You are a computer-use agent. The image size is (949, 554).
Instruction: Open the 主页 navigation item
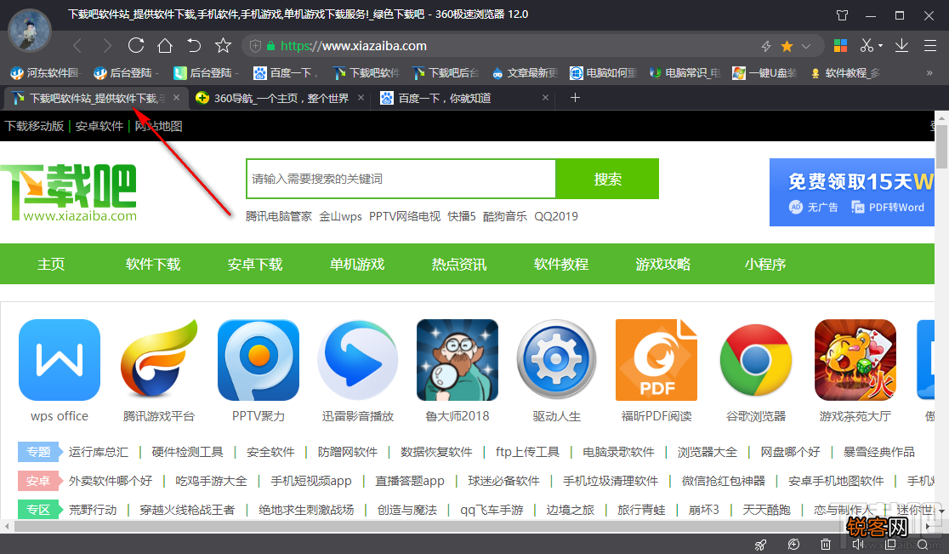[x=51, y=264]
